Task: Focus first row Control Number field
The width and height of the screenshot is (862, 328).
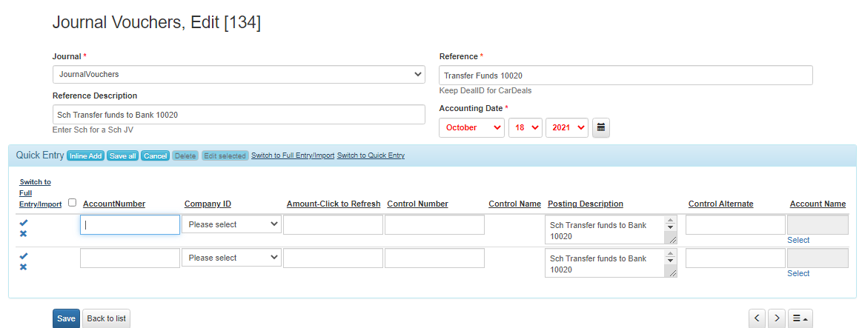Action: pos(434,224)
